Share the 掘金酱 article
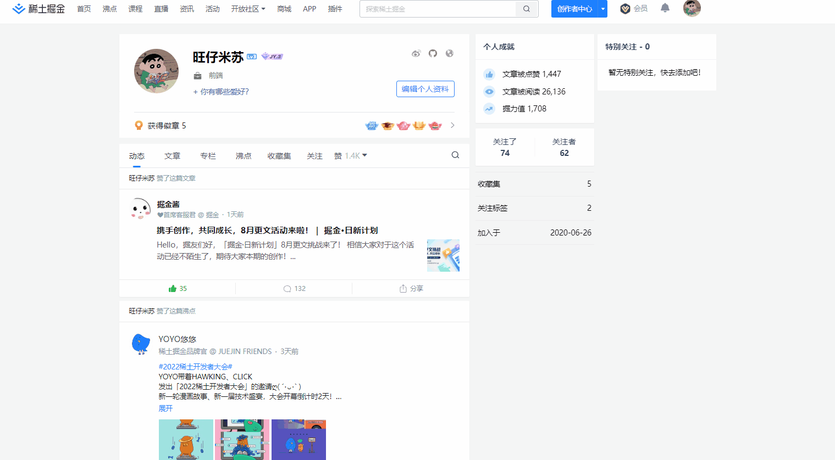Screen dimensions: 835x460 411,288
